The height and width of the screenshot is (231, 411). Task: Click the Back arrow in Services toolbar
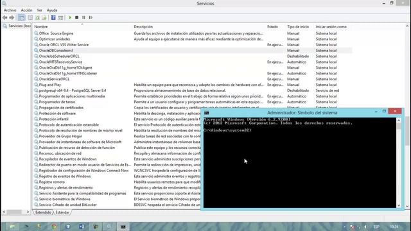pos(4,17)
